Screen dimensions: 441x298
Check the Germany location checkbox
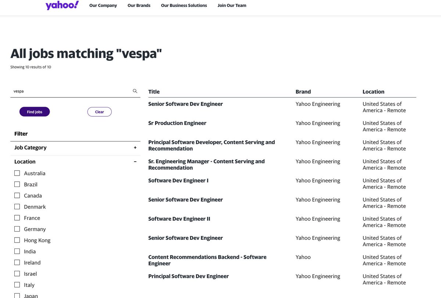coord(17,229)
